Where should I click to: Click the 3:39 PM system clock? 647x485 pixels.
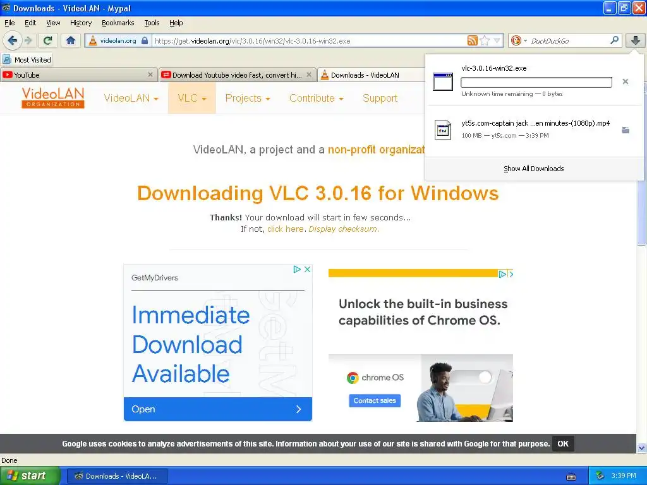click(624, 476)
